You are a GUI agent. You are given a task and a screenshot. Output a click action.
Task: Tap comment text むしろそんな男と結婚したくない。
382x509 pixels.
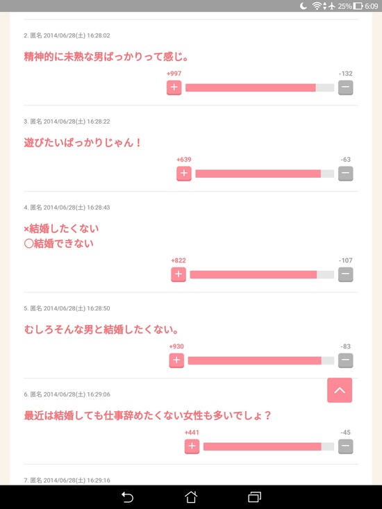[101, 329]
